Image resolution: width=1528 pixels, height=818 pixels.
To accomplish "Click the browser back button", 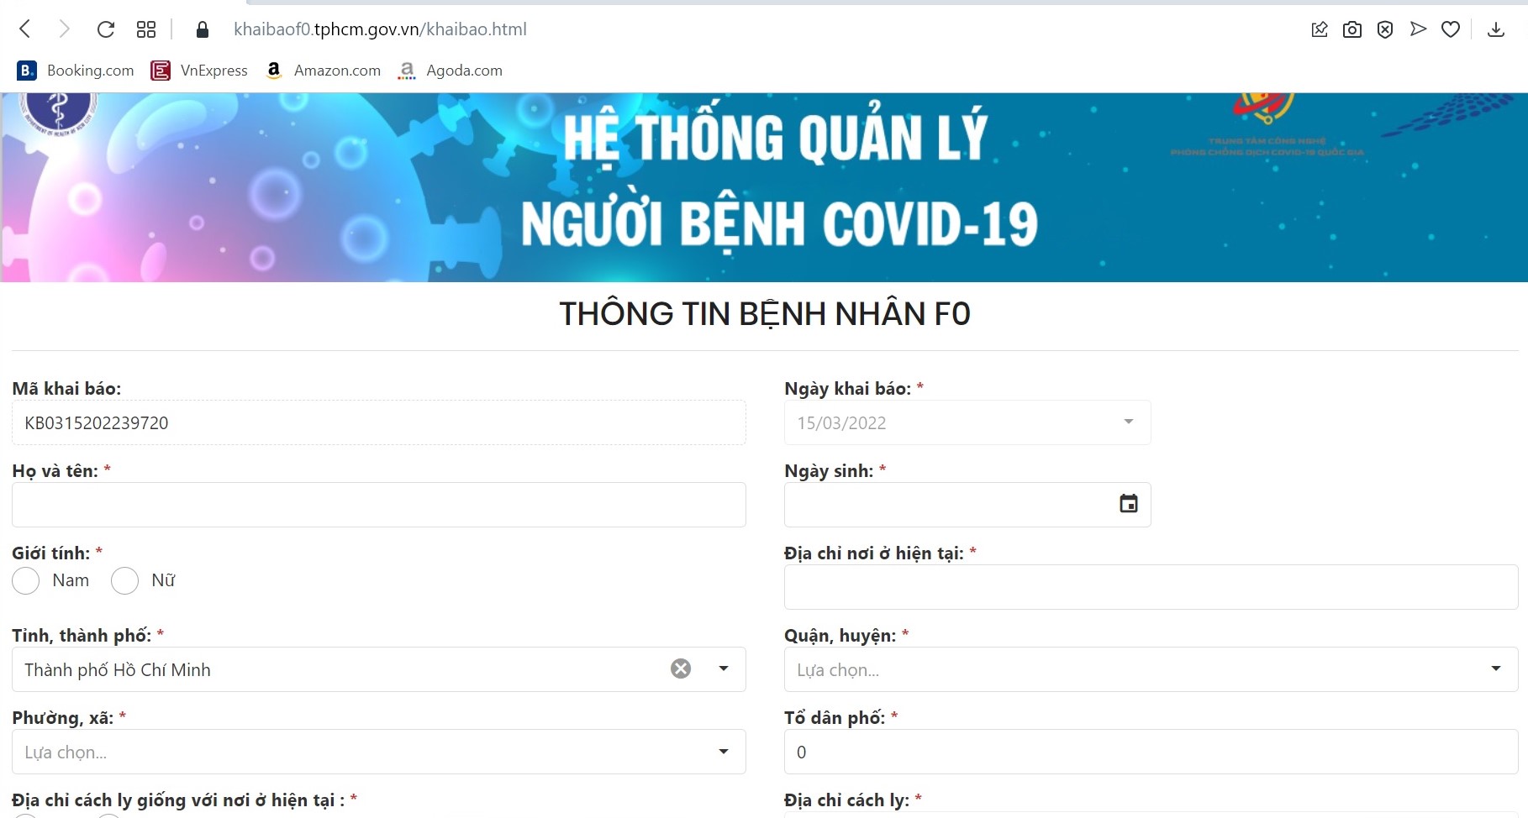I will point(24,29).
